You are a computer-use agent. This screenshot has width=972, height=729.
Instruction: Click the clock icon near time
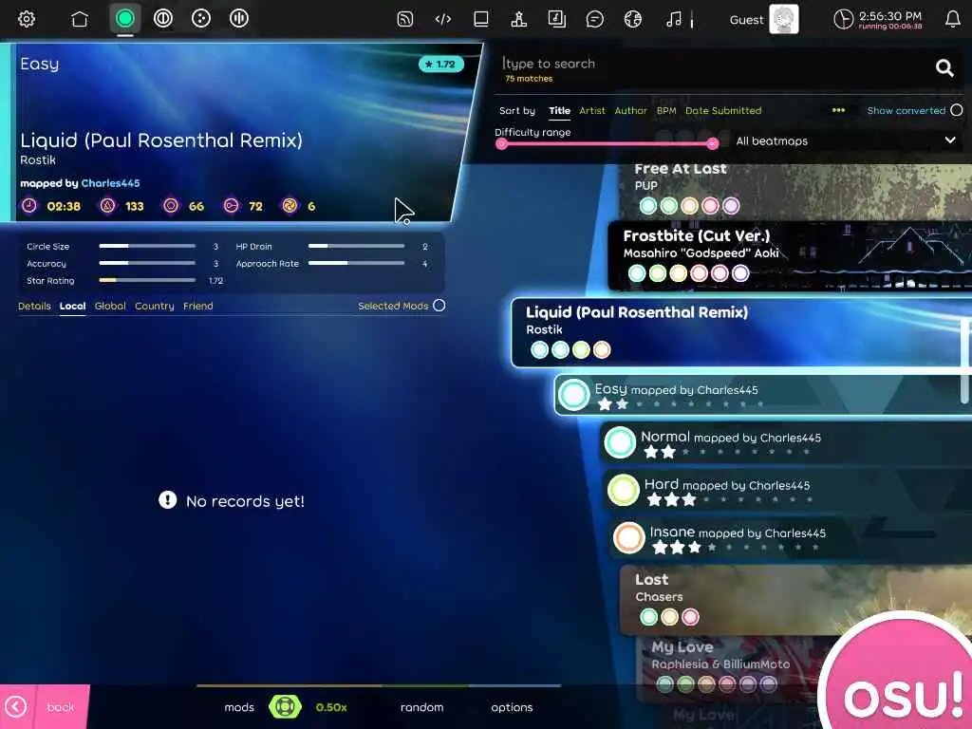(x=843, y=19)
